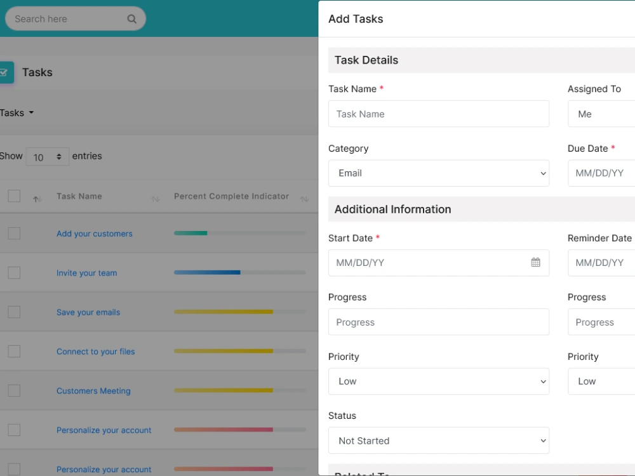635x476 pixels.
Task: Click the Additional Information section header
Action: point(481,209)
